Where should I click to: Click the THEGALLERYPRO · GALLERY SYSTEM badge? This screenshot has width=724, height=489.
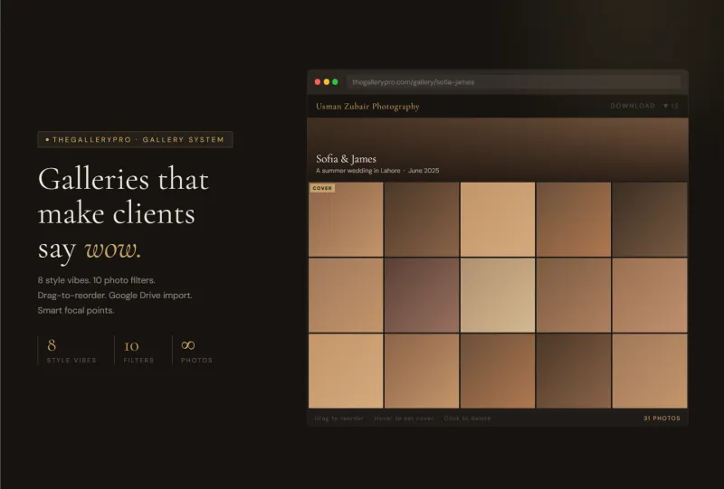[135, 139]
